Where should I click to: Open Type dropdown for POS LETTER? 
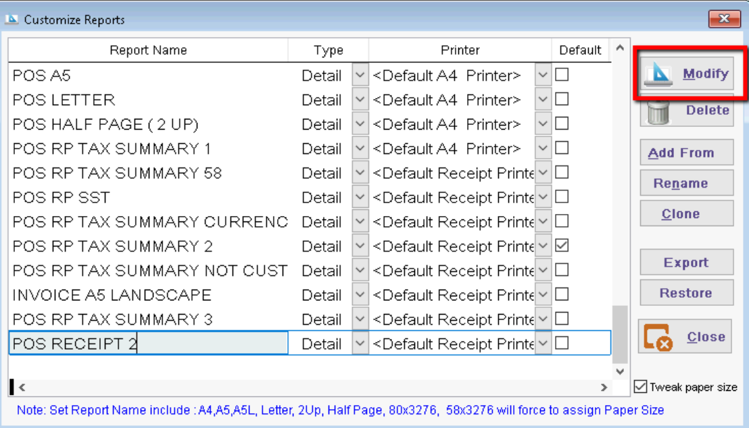coord(360,100)
